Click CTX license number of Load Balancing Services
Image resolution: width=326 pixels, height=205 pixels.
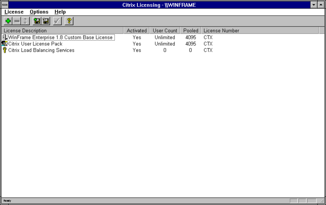(x=208, y=50)
